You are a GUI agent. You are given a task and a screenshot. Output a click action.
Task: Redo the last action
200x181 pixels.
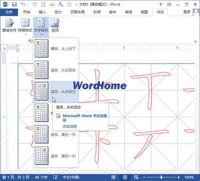35,4
